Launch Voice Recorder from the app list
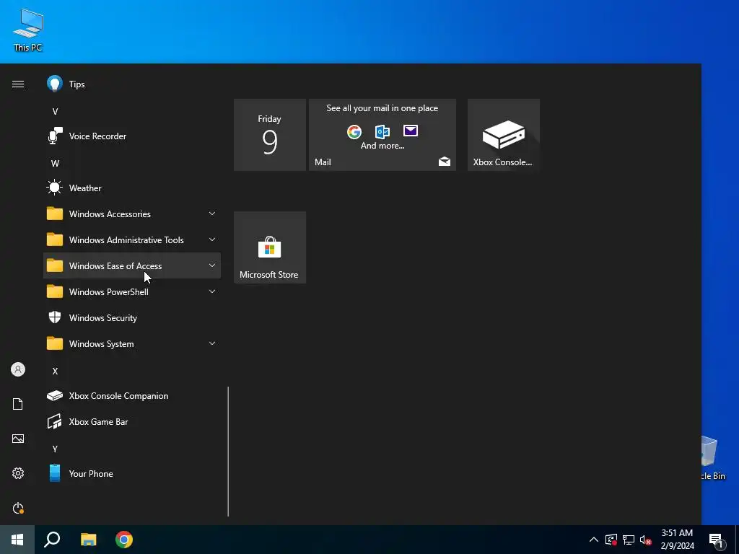 pos(132,136)
